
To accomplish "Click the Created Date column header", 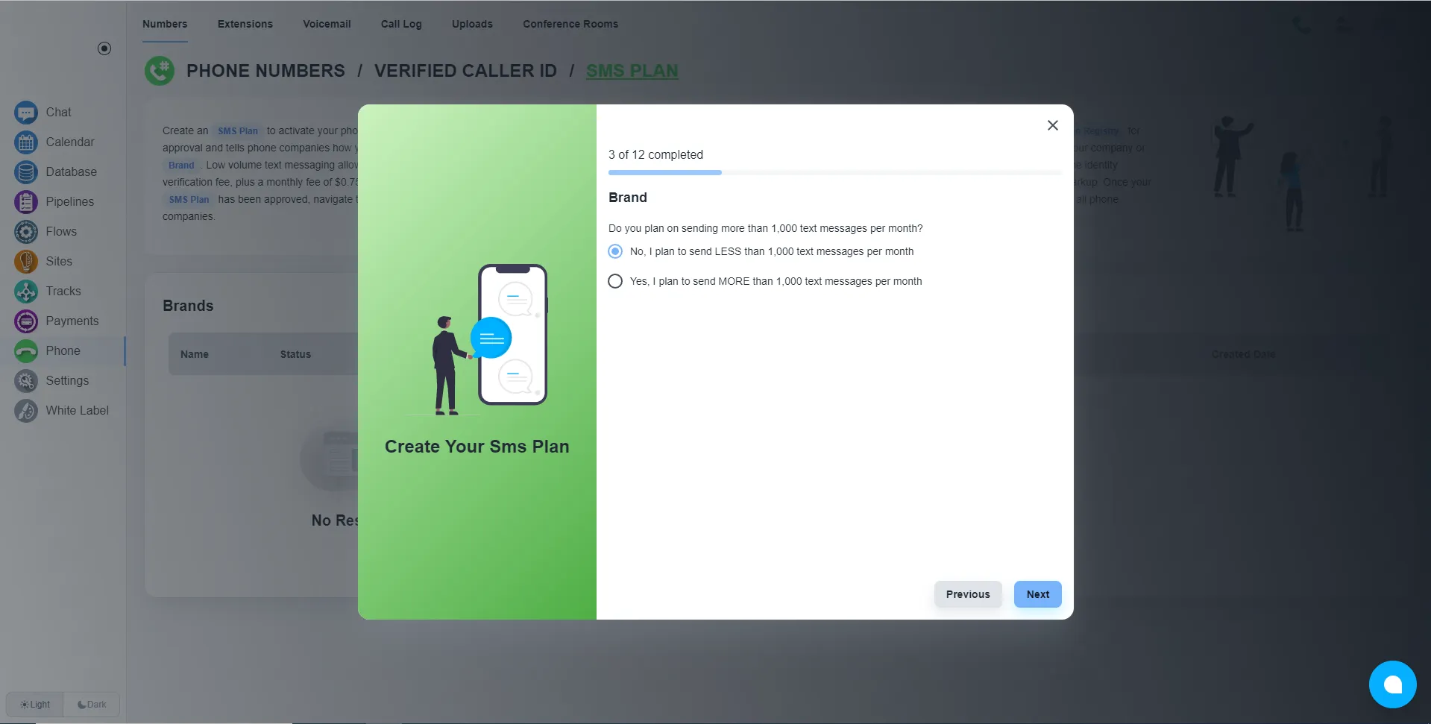I will point(1243,354).
